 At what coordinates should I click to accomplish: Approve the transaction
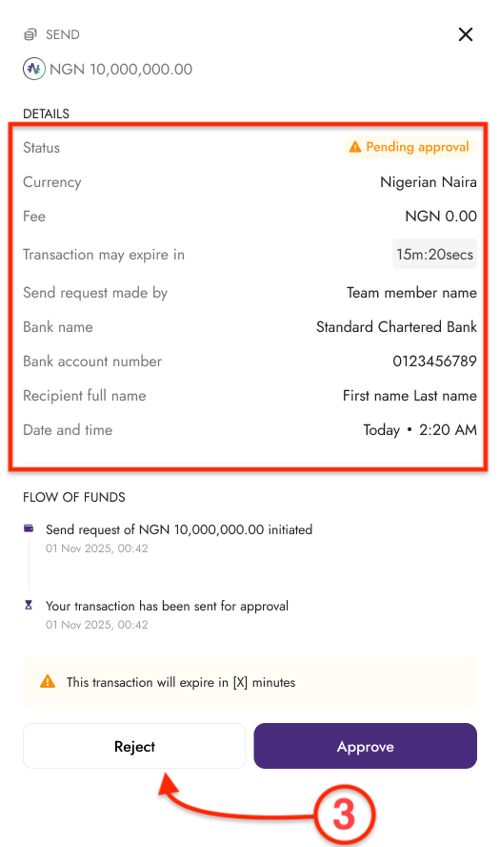click(x=365, y=746)
